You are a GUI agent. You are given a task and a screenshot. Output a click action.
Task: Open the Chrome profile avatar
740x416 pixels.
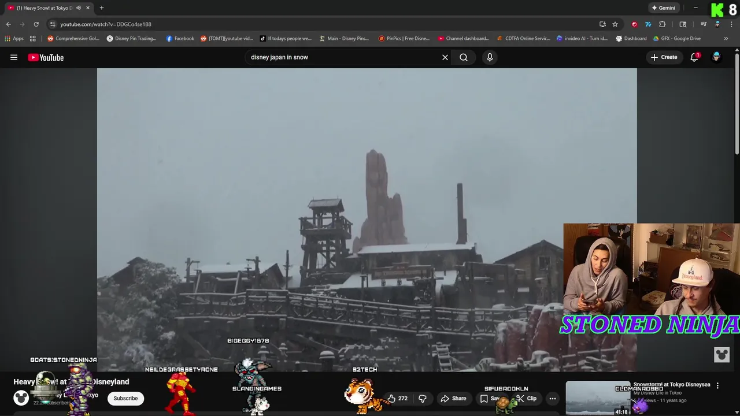[x=717, y=24]
